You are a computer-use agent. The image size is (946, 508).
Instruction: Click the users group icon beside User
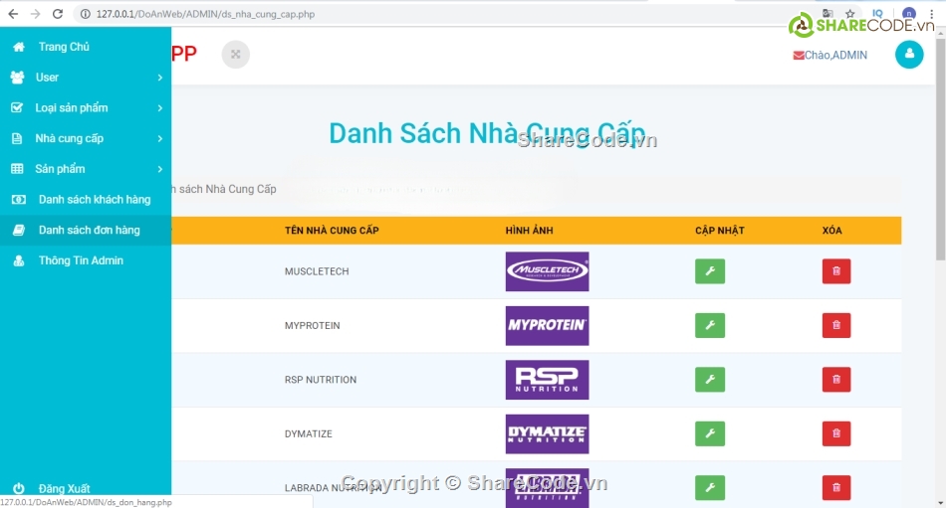click(x=18, y=78)
